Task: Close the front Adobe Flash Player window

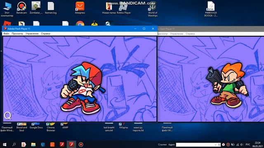Action: pos(153,29)
